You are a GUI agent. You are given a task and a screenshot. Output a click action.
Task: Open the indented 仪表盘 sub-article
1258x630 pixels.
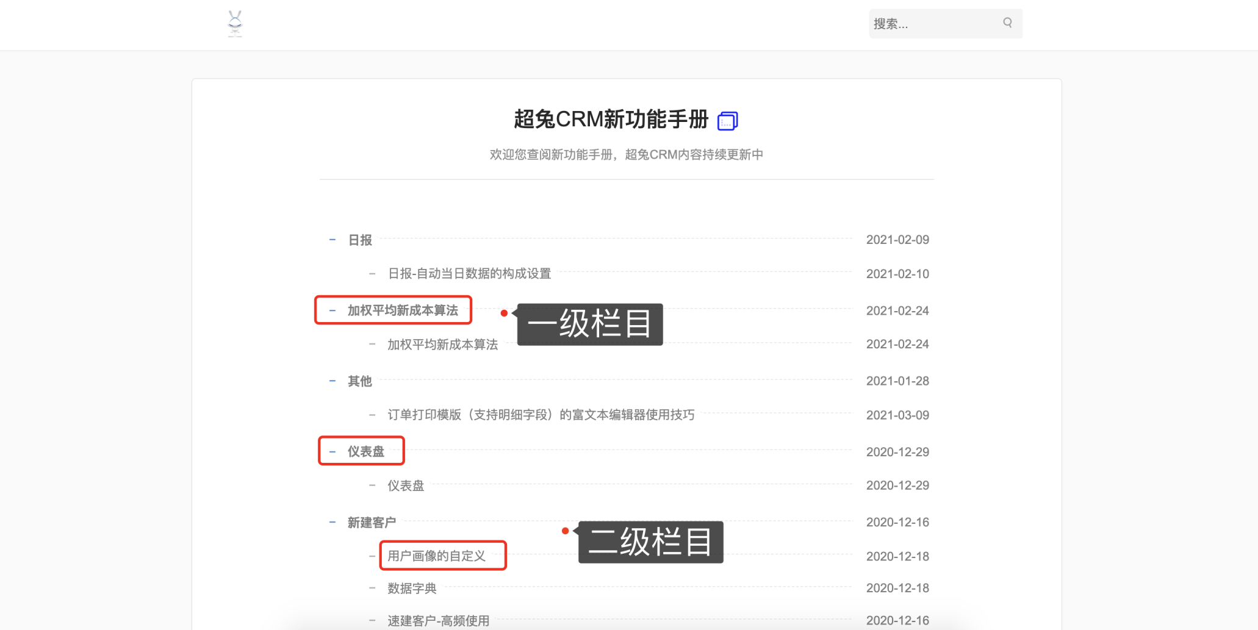pyautogui.click(x=406, y=486)
